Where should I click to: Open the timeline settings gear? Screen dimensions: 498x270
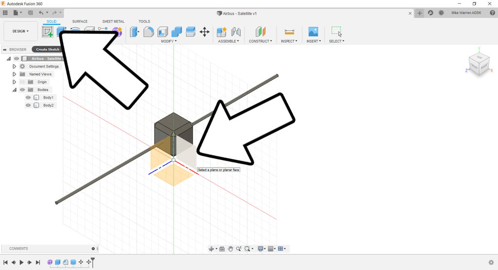(x=491, y=262)
